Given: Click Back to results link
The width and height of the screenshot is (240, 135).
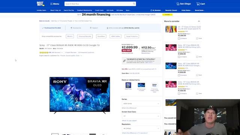Looking at the screenshot, I should point(44,21).
